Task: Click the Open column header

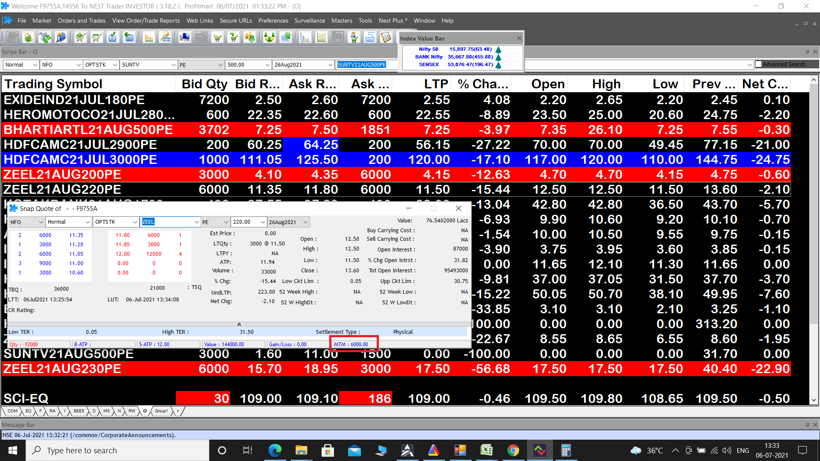Action: pyautogui.click(x=539, y=84)
